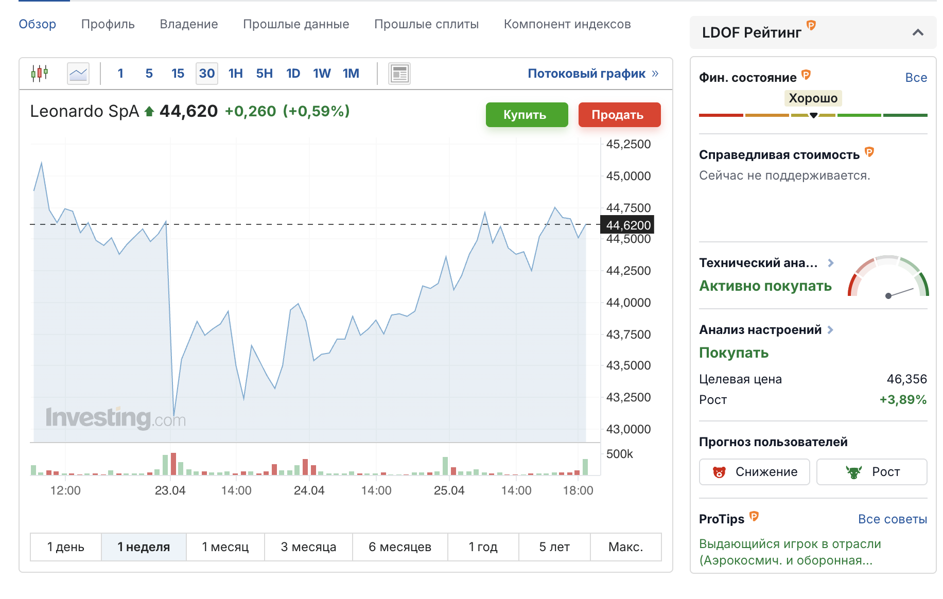This screenshot has height=599, width=943.
Task: Open the Все советы link
Action: pos(893,519)
